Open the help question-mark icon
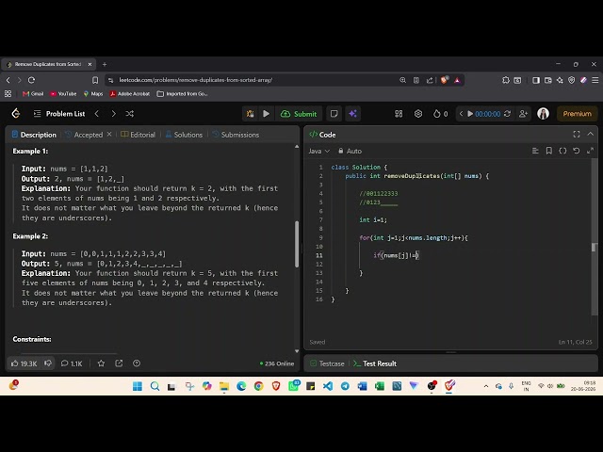 137,363
